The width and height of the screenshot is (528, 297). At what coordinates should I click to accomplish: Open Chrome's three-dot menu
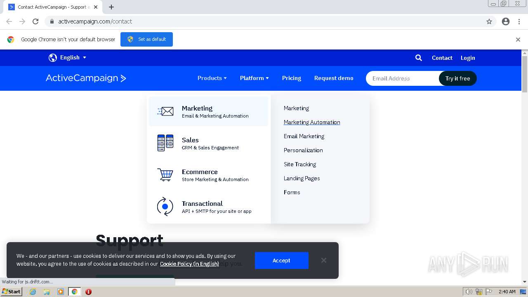tap(519, 21)
